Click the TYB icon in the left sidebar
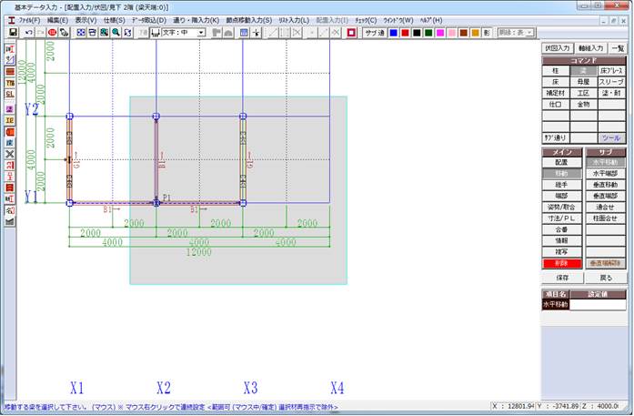The image size is (634, 416). 10,83
